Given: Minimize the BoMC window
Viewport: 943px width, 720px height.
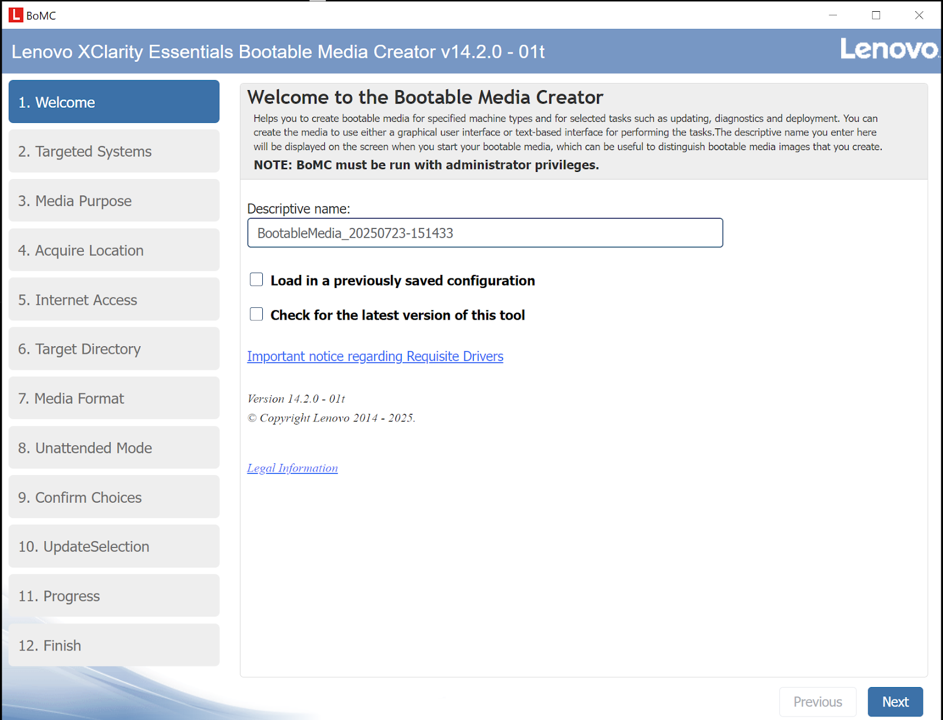Looking at the screenshot, I should pyautogui.click(x=833, y=15).
